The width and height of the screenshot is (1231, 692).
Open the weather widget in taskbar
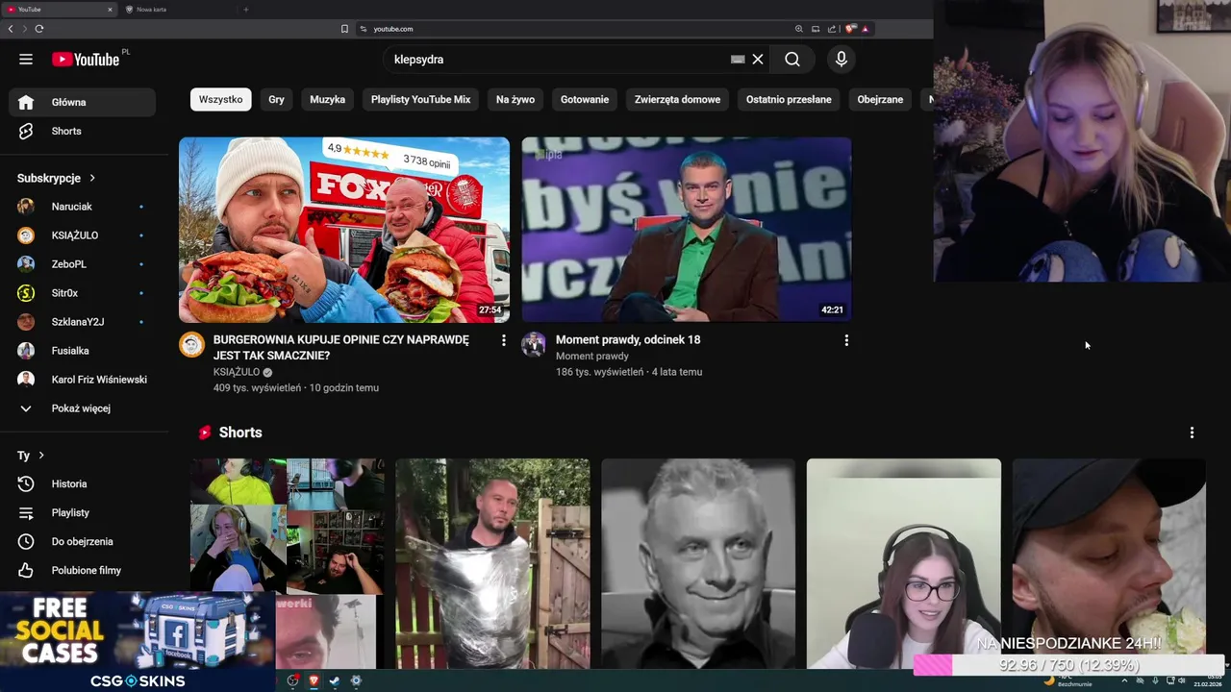click(1068, 680)
